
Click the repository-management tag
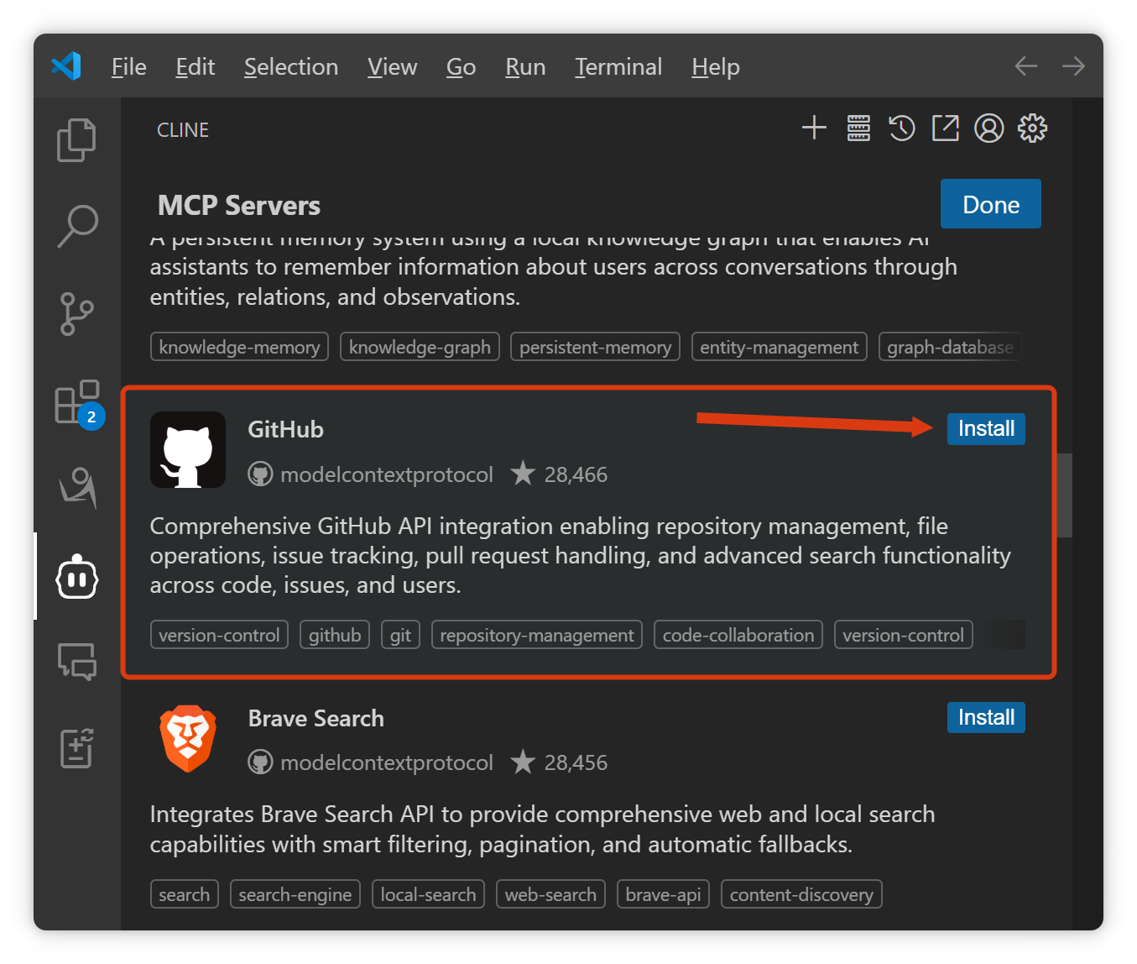coord(537,636)
